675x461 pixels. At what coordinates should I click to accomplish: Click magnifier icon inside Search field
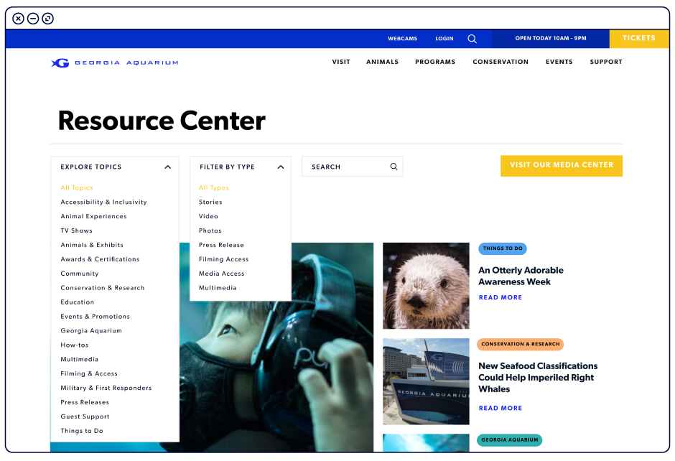[394, 167]
